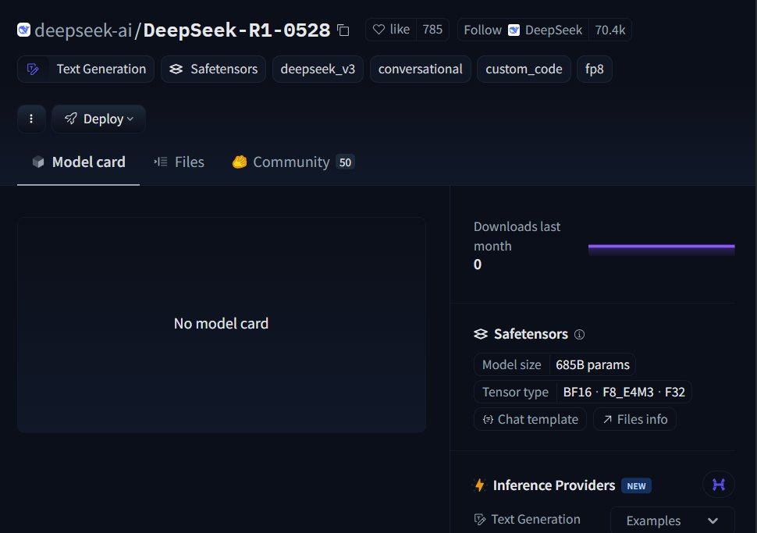Open the three-dot more options menu
The width and height of the screenshot is (757, 533).
coord(31,119)
